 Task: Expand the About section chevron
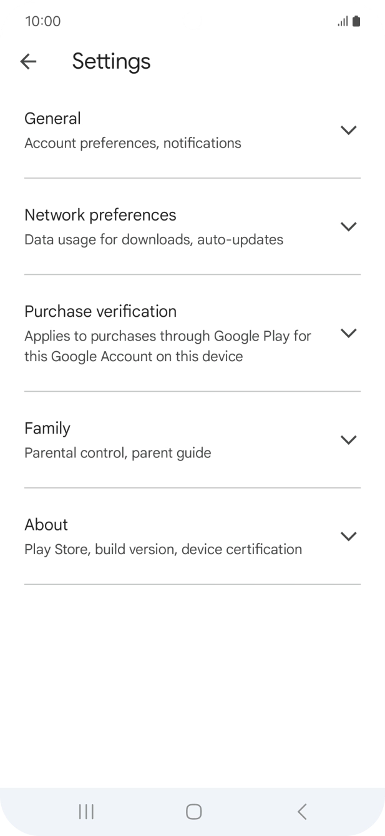(348, 536)
